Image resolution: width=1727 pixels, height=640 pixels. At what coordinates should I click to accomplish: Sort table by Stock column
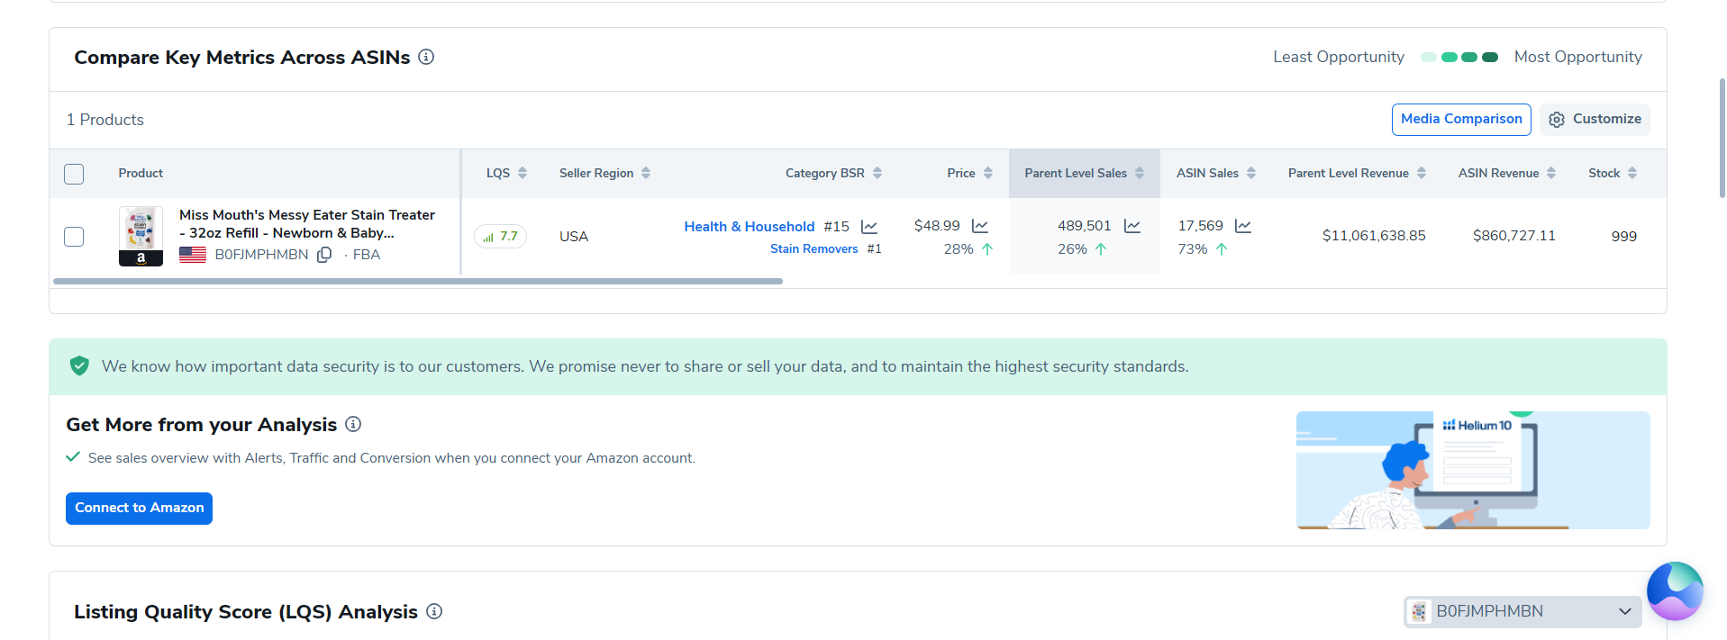tap(1632, 173)
